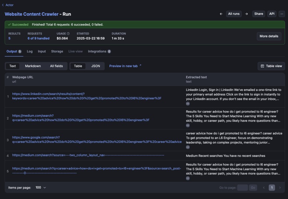
Task: Click the Share button
Action: pyautogui.click(x=259, y=14)
